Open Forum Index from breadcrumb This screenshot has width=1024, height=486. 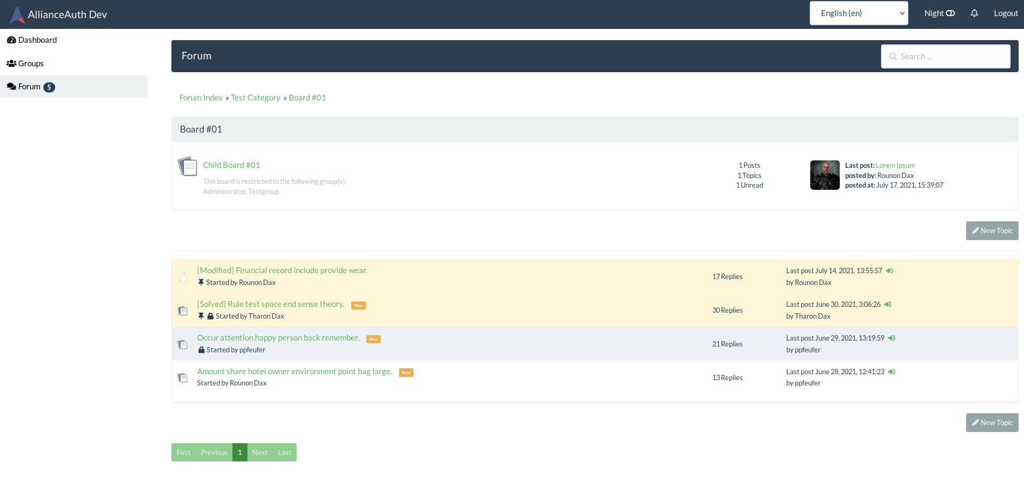pos(200,97)
